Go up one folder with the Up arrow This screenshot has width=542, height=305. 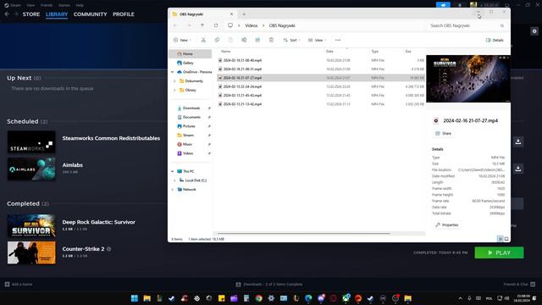pos(202,25)
